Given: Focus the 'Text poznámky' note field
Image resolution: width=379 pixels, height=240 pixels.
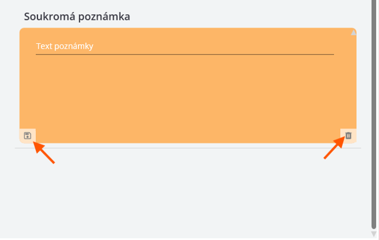Looking at the screenshot, I should point(184,47).
